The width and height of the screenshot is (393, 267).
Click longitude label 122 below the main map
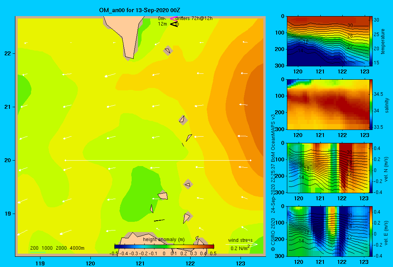(191, 263)
